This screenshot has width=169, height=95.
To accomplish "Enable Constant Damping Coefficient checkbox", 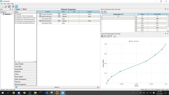I will tap(16, 23).
